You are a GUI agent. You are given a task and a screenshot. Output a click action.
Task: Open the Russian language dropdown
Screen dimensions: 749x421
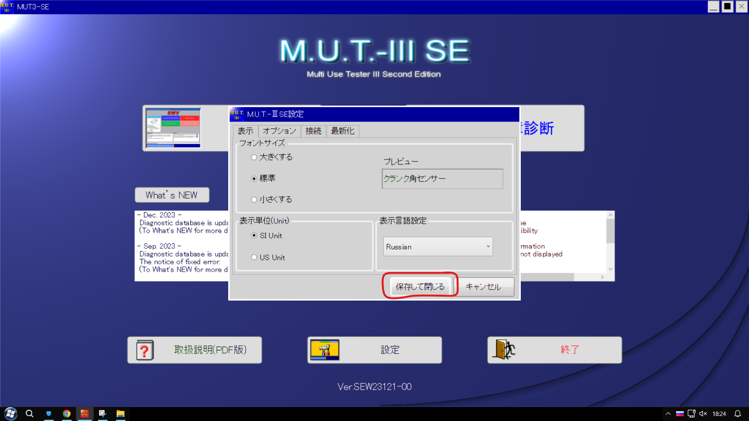pos(438,247)
